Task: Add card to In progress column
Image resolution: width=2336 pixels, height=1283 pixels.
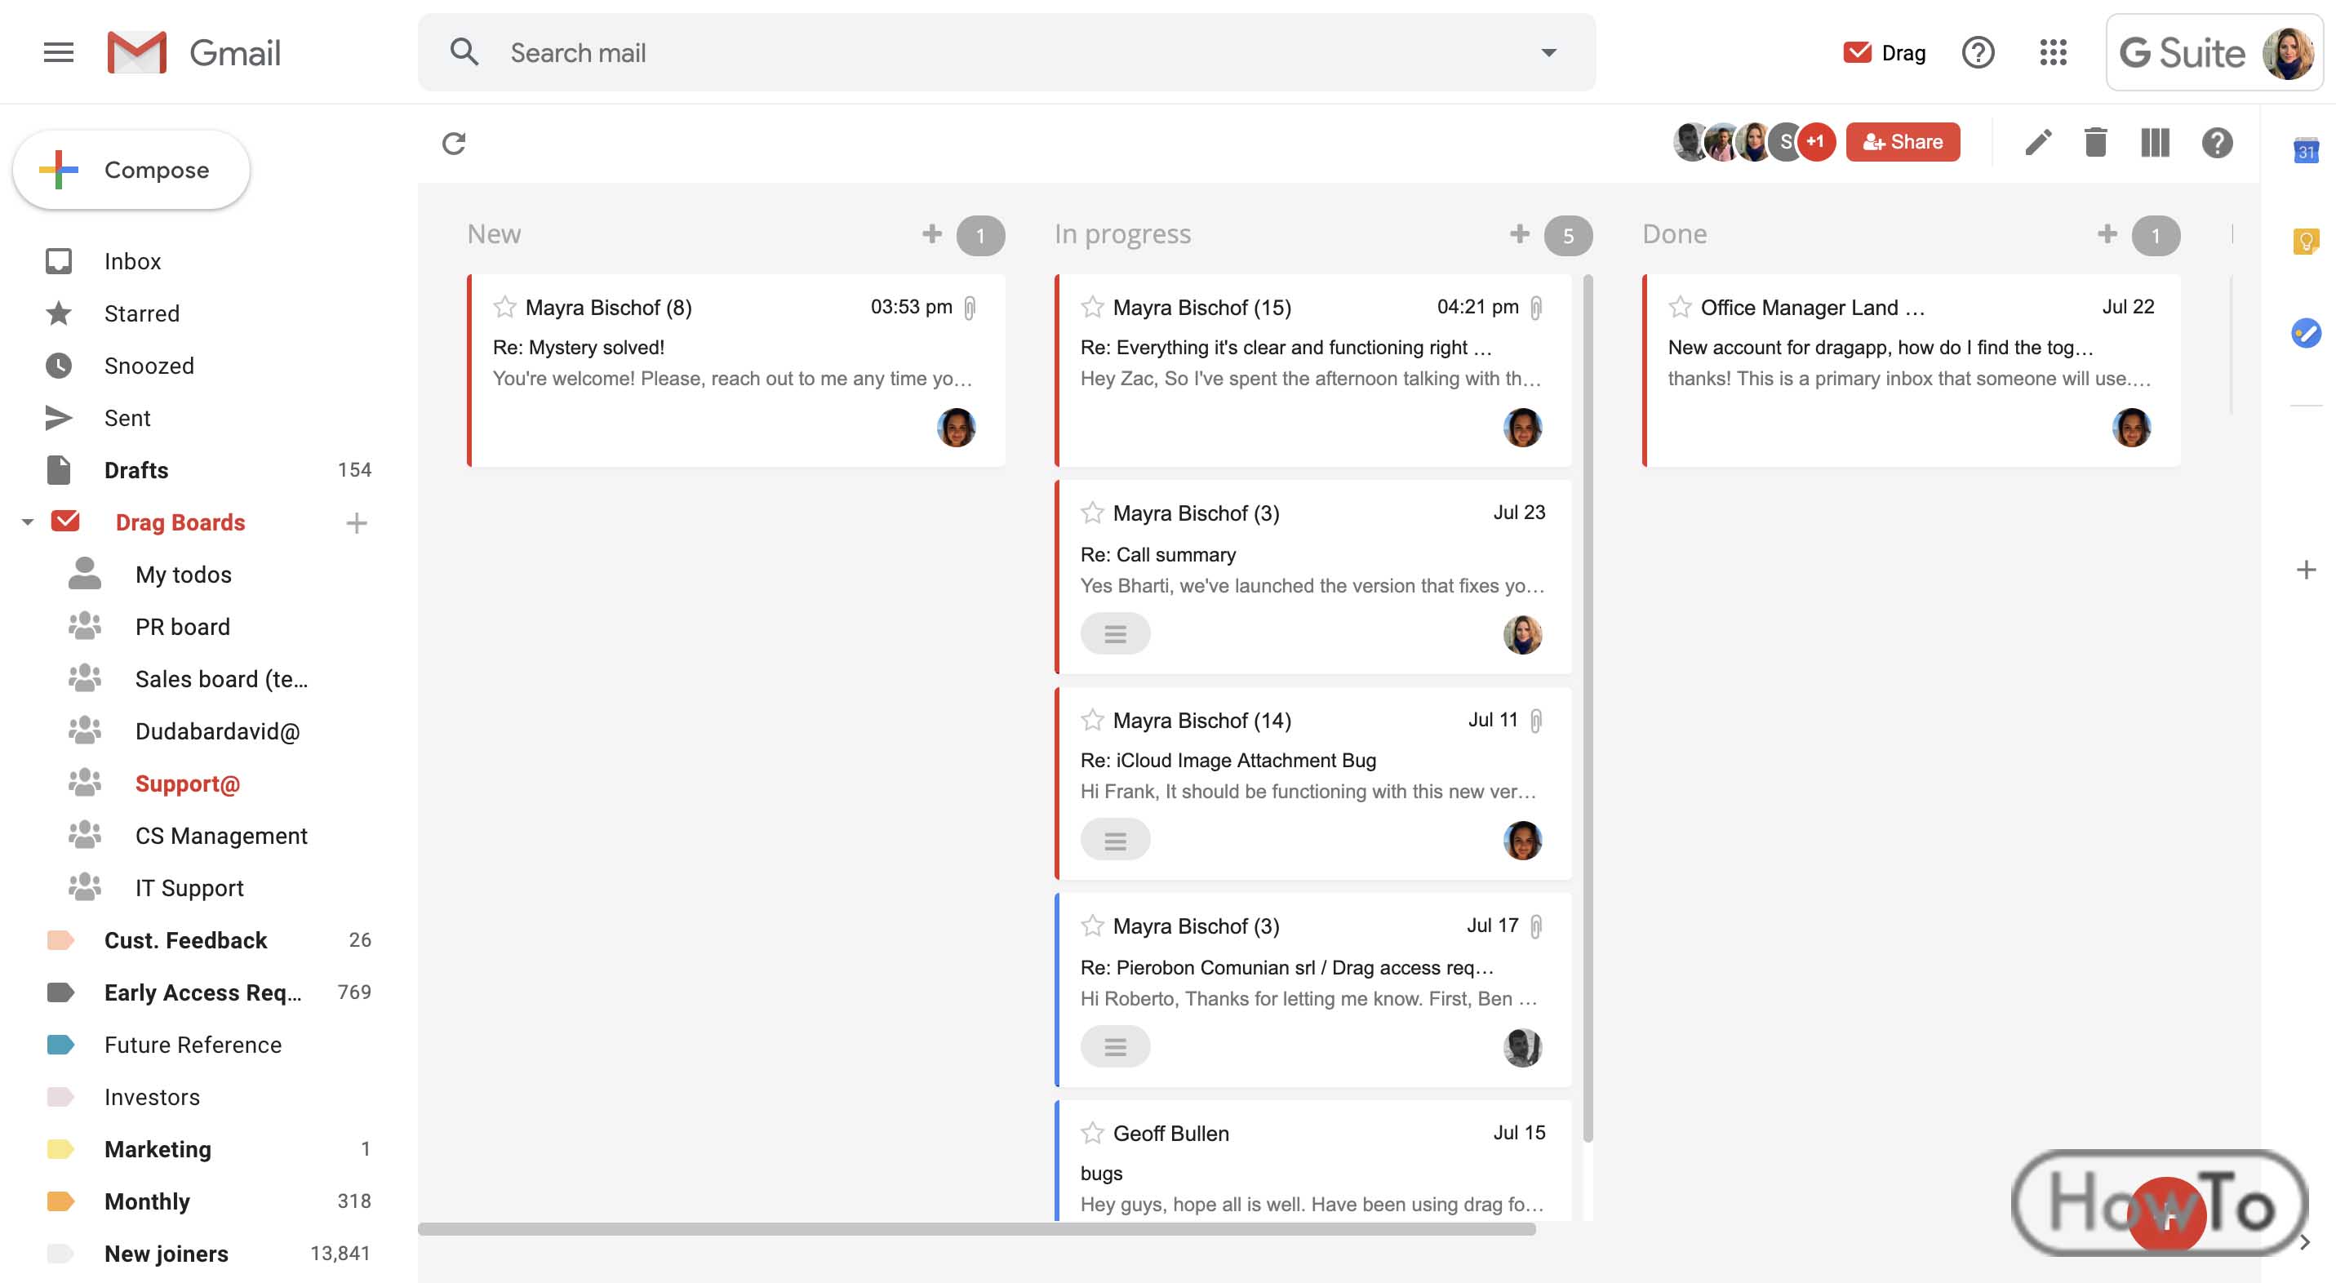Action: 1520,234
